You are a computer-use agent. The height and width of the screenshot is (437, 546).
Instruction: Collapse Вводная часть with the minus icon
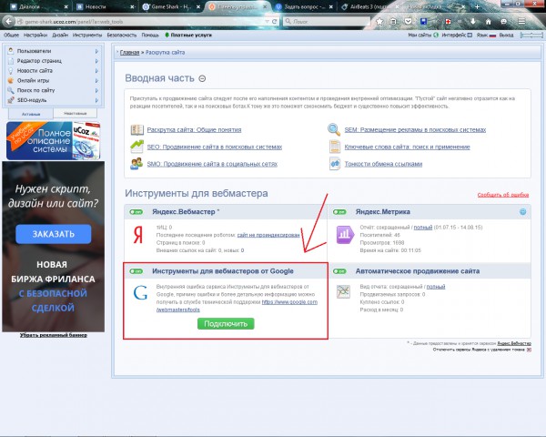tap(202, 78)
